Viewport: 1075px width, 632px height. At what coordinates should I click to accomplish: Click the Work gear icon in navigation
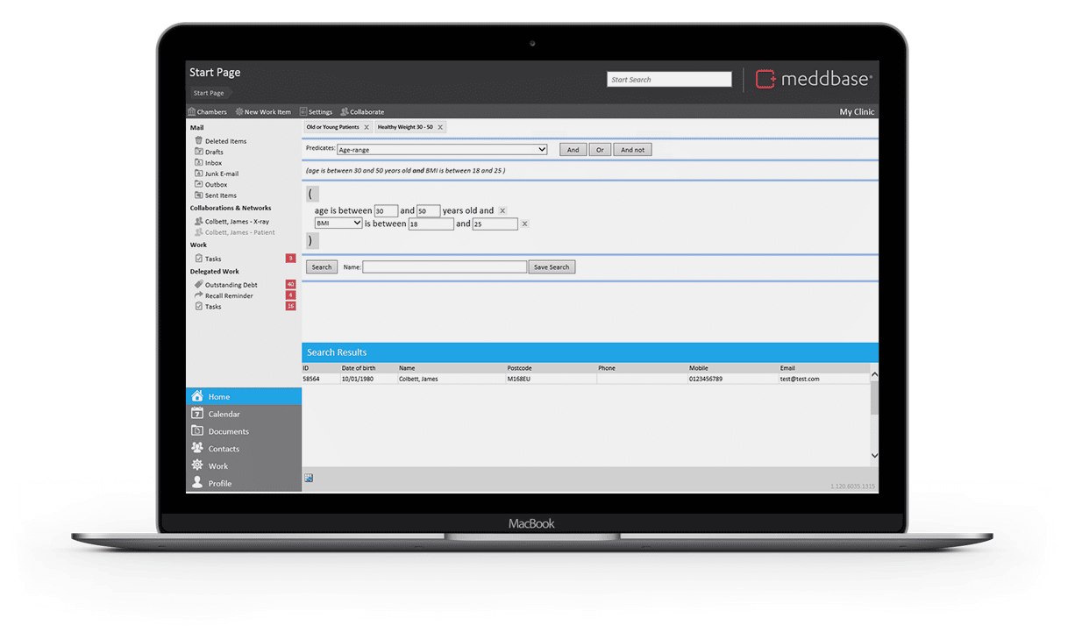click(197, 465)
